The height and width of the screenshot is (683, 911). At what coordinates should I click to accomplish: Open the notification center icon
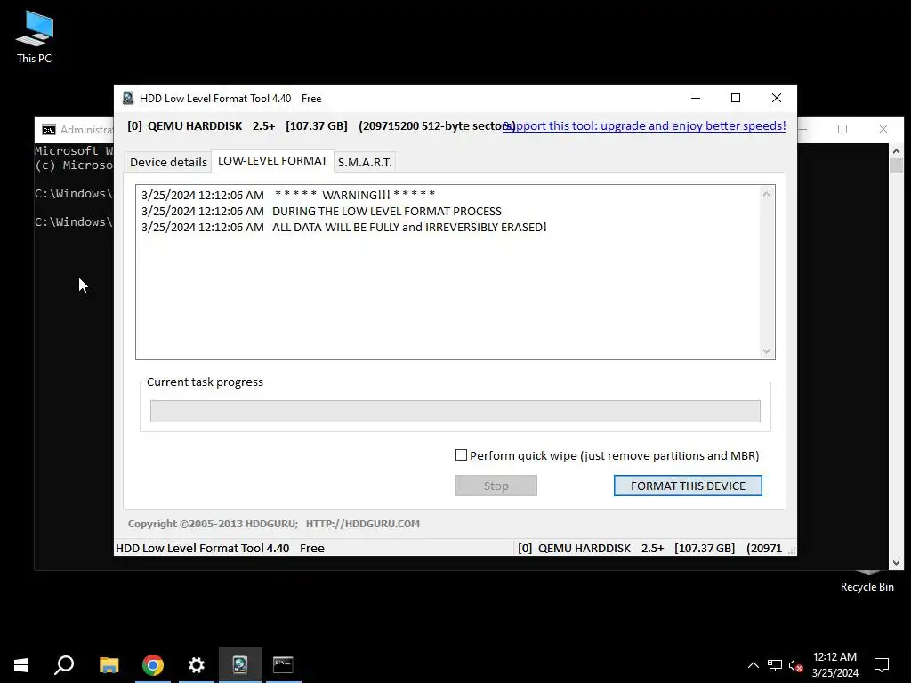[882, 665]
